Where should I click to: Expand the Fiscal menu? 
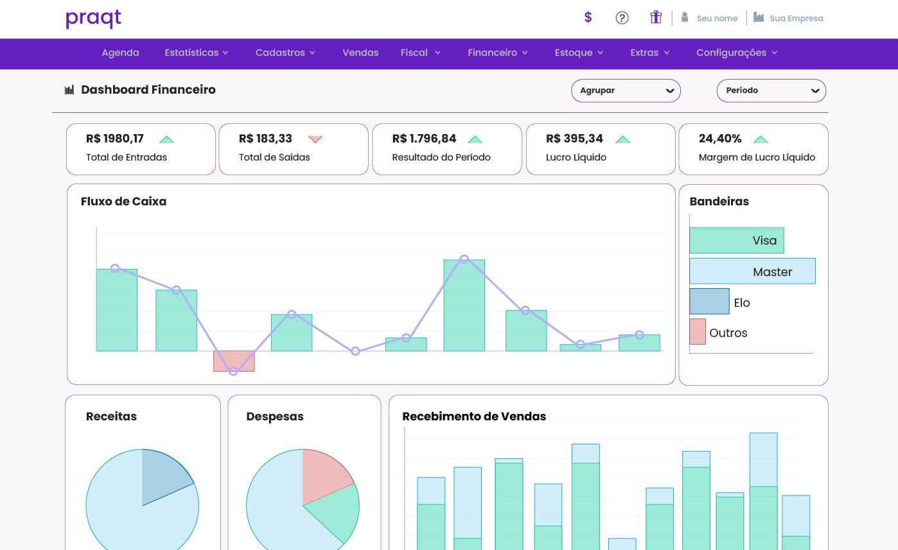coord(421,53)
